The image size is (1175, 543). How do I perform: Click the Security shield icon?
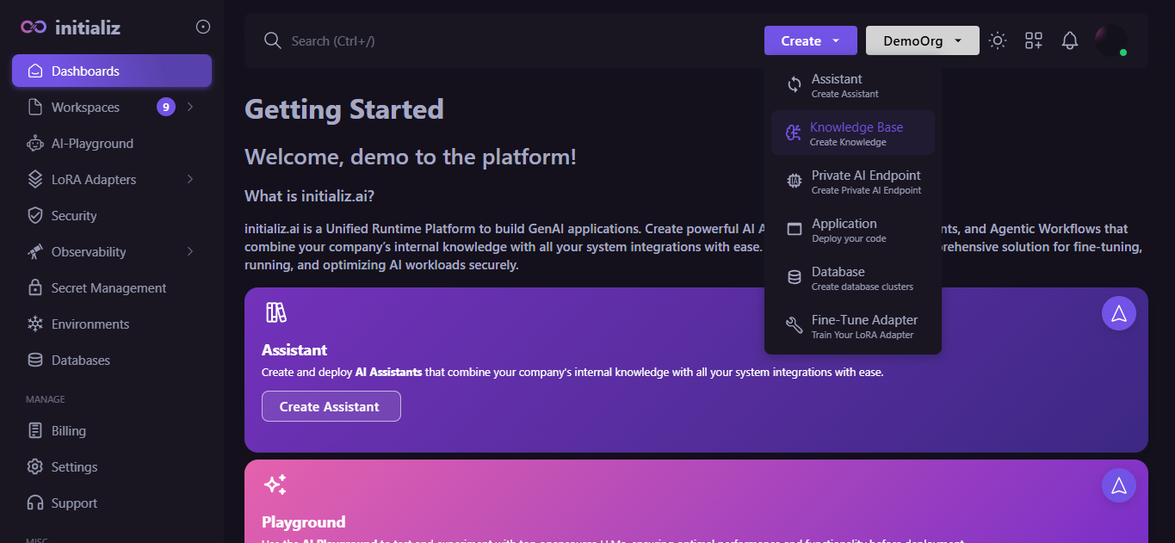click(x=35, y=215)
